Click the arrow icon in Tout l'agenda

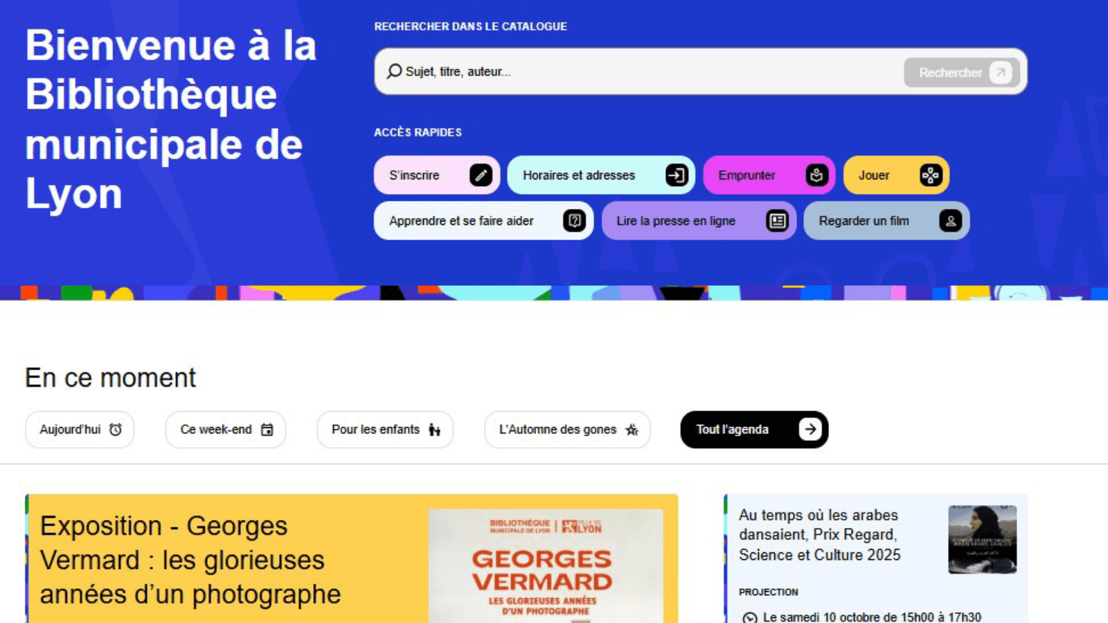(x=810, y=429)
